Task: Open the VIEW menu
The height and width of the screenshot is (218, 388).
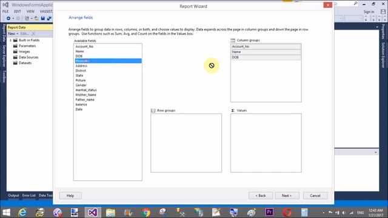Action: tap(30, 12)
